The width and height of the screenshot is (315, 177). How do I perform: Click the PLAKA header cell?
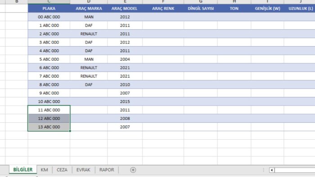click(49, 9)
